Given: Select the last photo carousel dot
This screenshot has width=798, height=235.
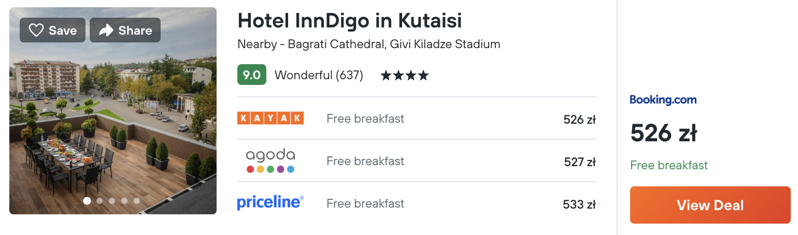Looking at the screenshot, I should 137,201.
